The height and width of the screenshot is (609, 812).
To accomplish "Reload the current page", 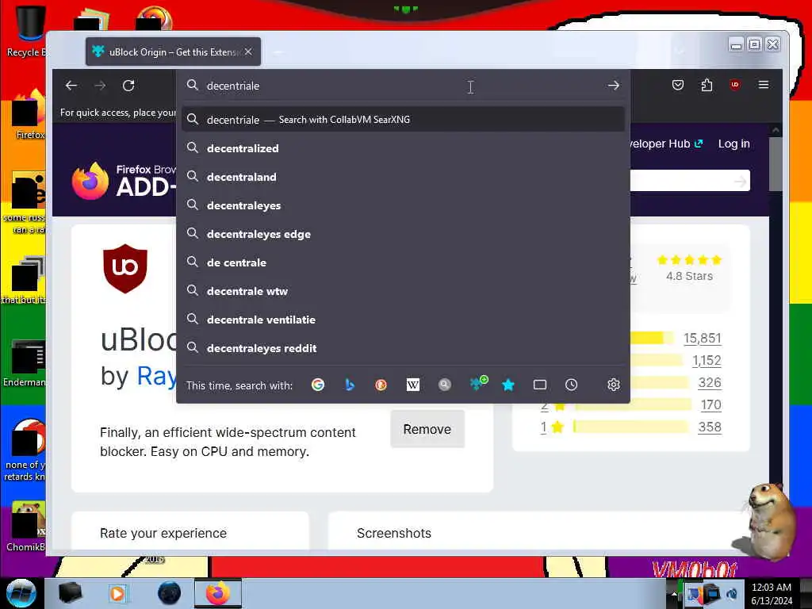I will pyautogui.click(x=128, y=86).
